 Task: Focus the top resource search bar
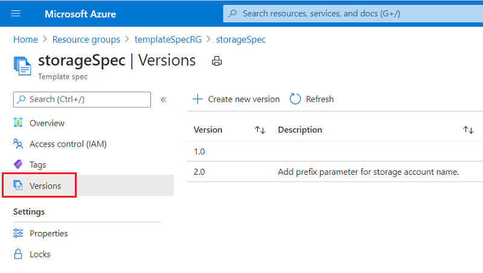[x=350, y=13]
